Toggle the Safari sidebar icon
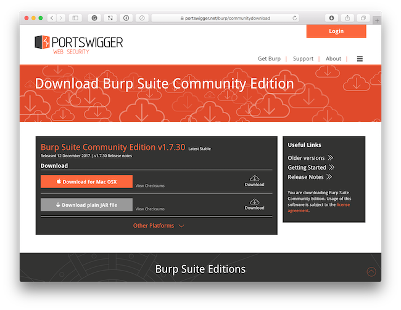401x310 pixels. [x=75, y=18]
